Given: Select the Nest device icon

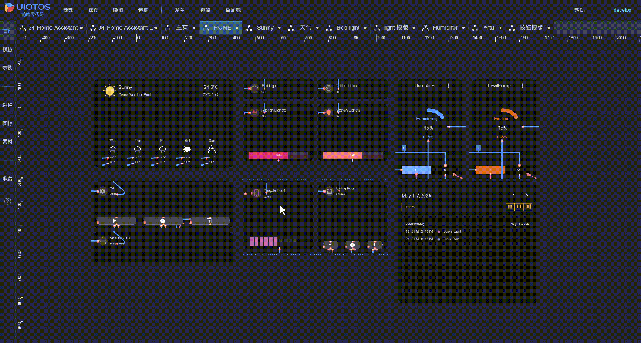Looking at the screenshot, I should (103, 242).
